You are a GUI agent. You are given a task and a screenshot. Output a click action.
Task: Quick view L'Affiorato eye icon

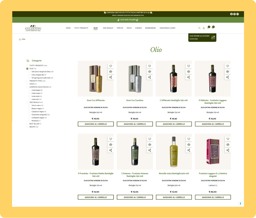pyautogui.click(x=189, y=72)
